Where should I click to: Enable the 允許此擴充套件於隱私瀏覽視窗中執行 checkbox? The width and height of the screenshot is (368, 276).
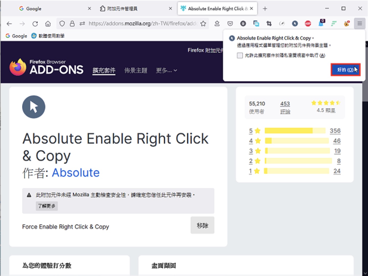point(240,55)
